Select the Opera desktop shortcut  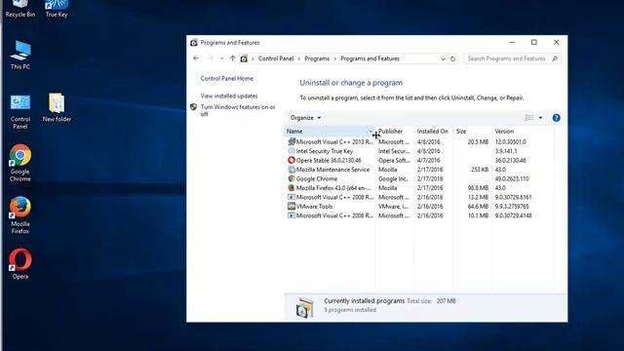pos(20,264)
